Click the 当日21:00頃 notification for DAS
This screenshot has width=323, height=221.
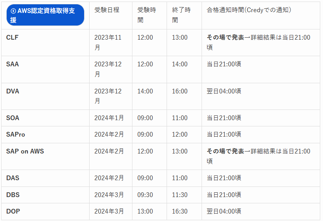point(224,178)
